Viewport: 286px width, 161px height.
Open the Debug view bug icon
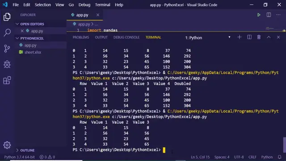click(7, 64)
